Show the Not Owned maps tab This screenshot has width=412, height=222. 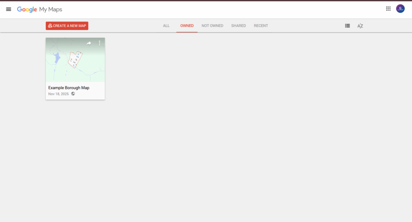(x=212, y=26)
